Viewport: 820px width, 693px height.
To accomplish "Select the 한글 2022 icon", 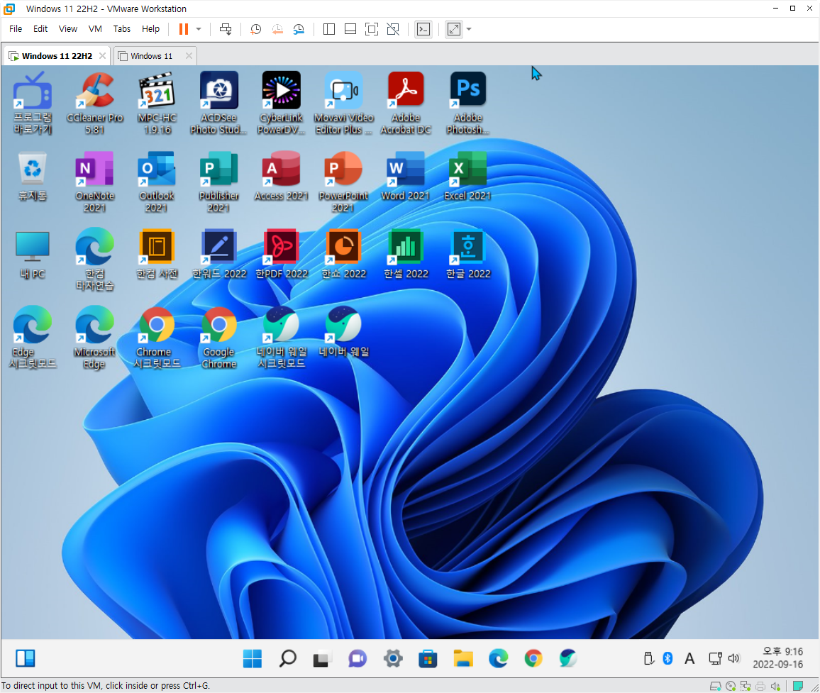I will coord(468,254).
